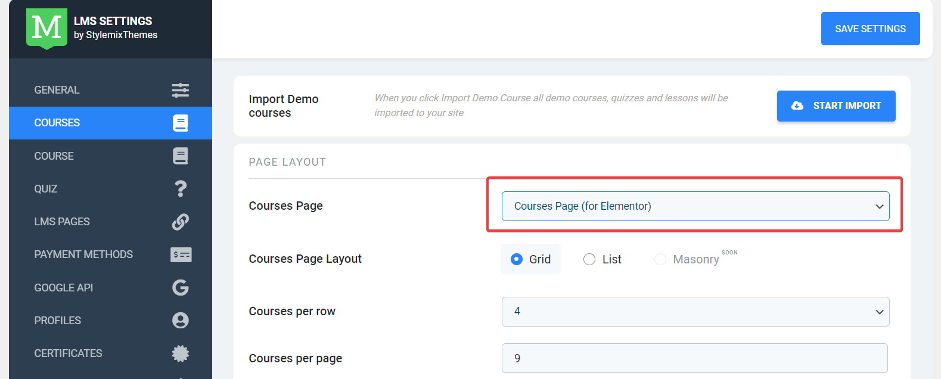Click the Payment Methods card icon

(x=181, y=254)
